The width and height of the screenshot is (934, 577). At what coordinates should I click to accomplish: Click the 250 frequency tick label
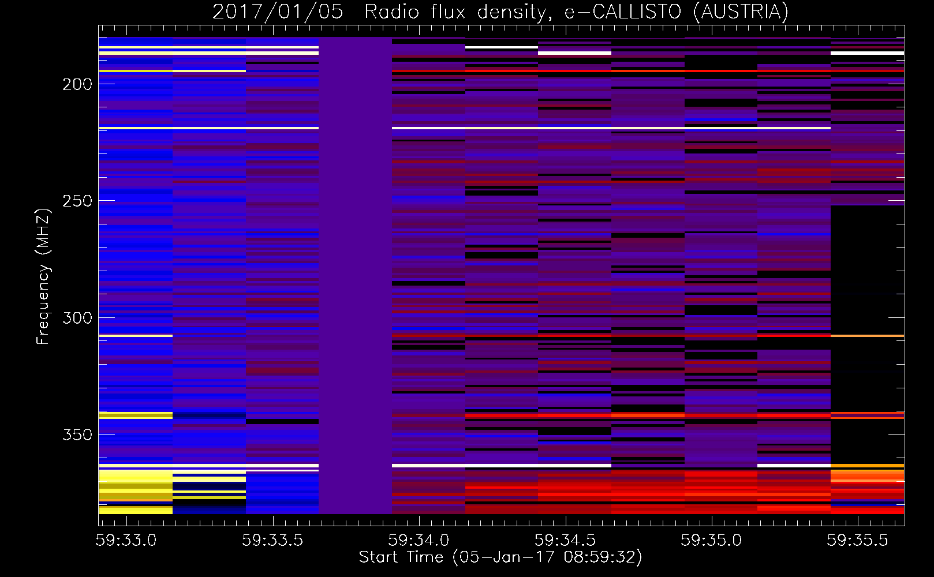pos(77,201)
